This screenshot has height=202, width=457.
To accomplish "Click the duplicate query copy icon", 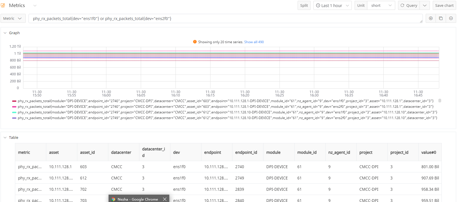I will [441, 18].
